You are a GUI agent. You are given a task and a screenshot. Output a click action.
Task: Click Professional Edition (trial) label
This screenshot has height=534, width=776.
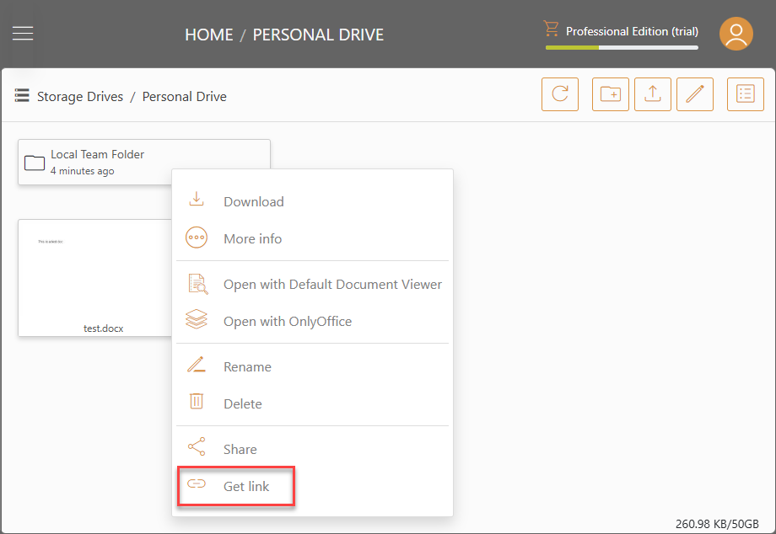632,31
